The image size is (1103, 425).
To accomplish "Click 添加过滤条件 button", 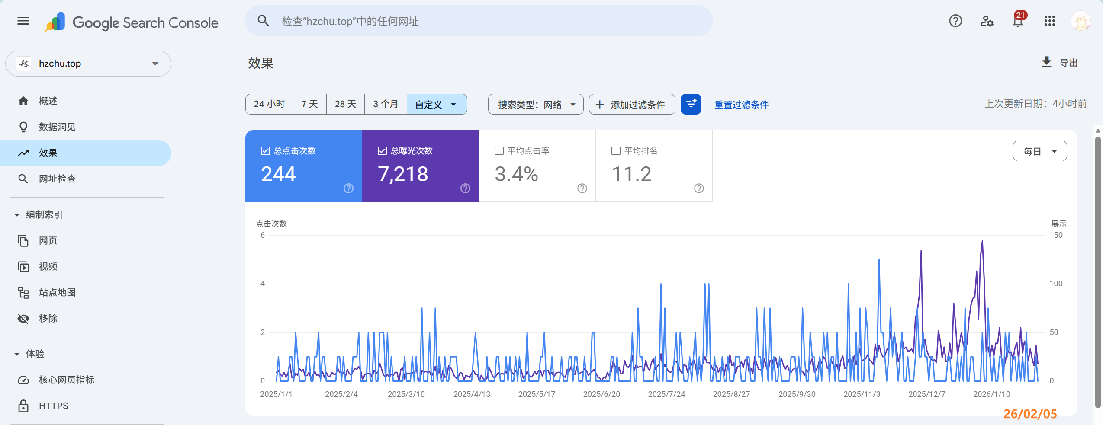I will tap(632, 104).
